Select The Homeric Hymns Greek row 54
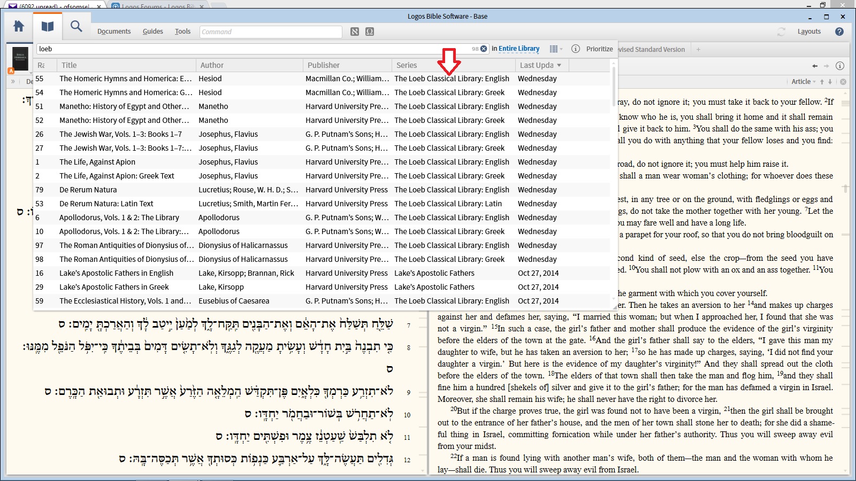 (x=322, y=92)
